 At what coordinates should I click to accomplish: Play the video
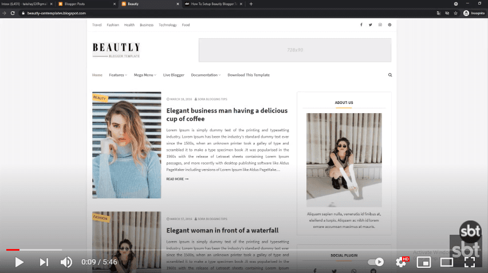click(19, 262)
